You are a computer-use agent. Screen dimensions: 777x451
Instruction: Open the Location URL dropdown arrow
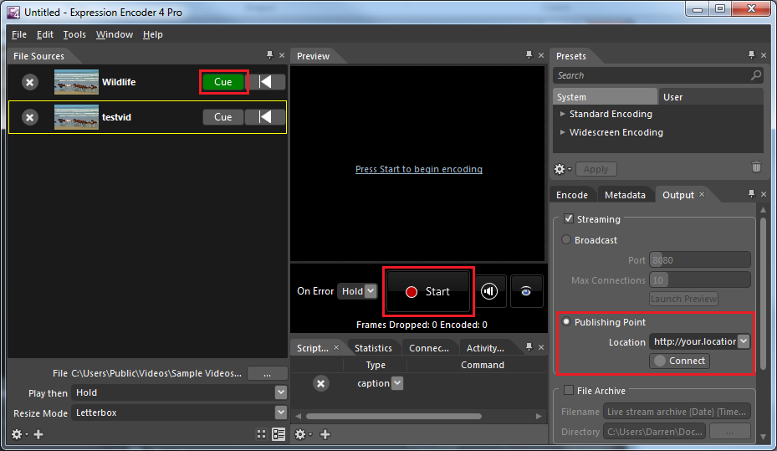coord(744,341)
